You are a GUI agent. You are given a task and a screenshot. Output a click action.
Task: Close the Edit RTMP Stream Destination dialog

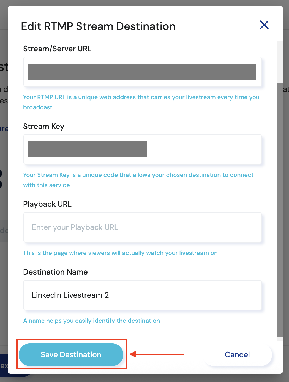click(x=264, y=25)
